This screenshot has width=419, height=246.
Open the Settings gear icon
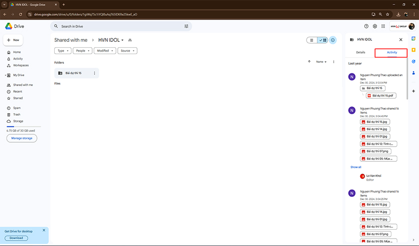pyautogui.click(x=375, y=26)
